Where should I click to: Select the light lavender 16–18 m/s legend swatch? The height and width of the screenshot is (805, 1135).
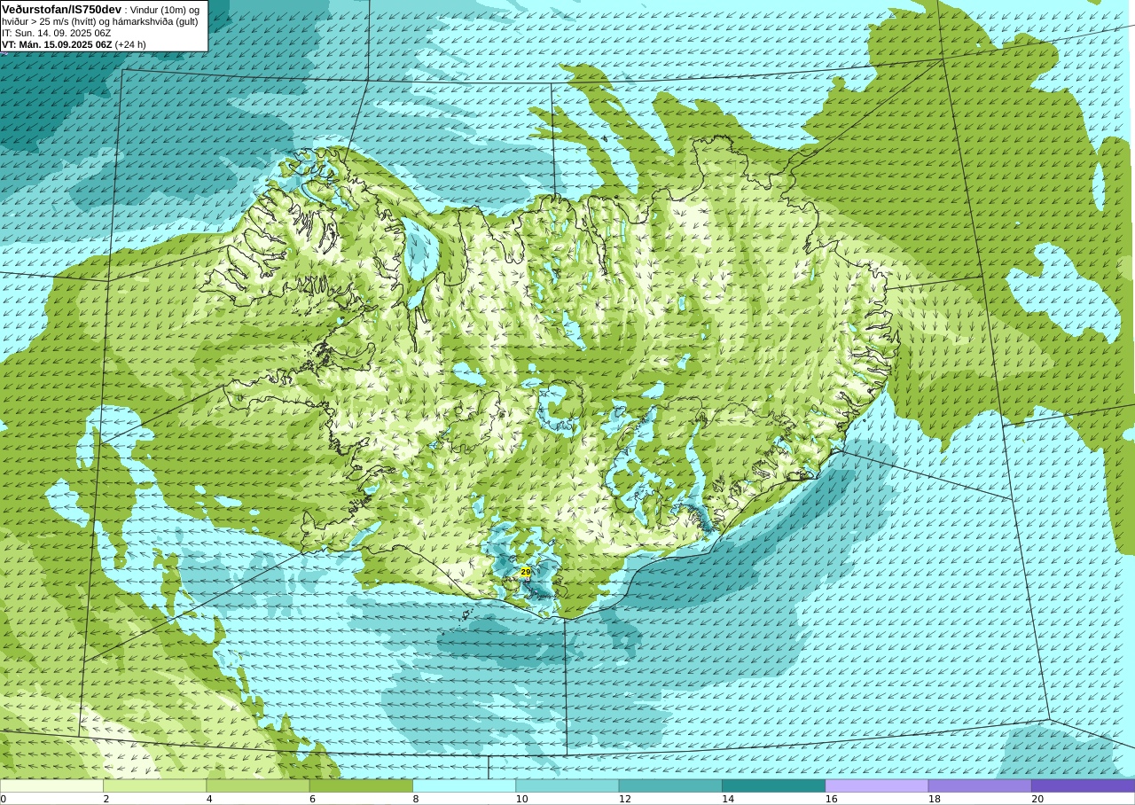pos(877,785)
